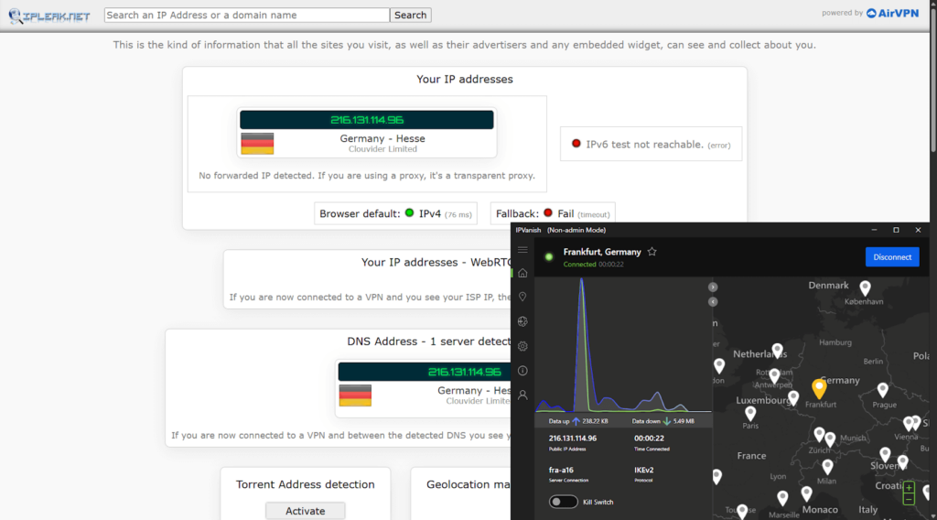Click the Germany flag under Your IP addresses
This screenshot has height=520, width=937.
(x=257, y=144)
